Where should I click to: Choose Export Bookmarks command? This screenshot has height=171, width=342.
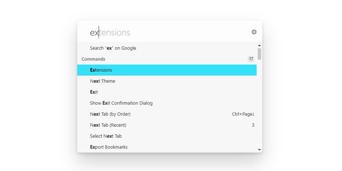point(109,147)
